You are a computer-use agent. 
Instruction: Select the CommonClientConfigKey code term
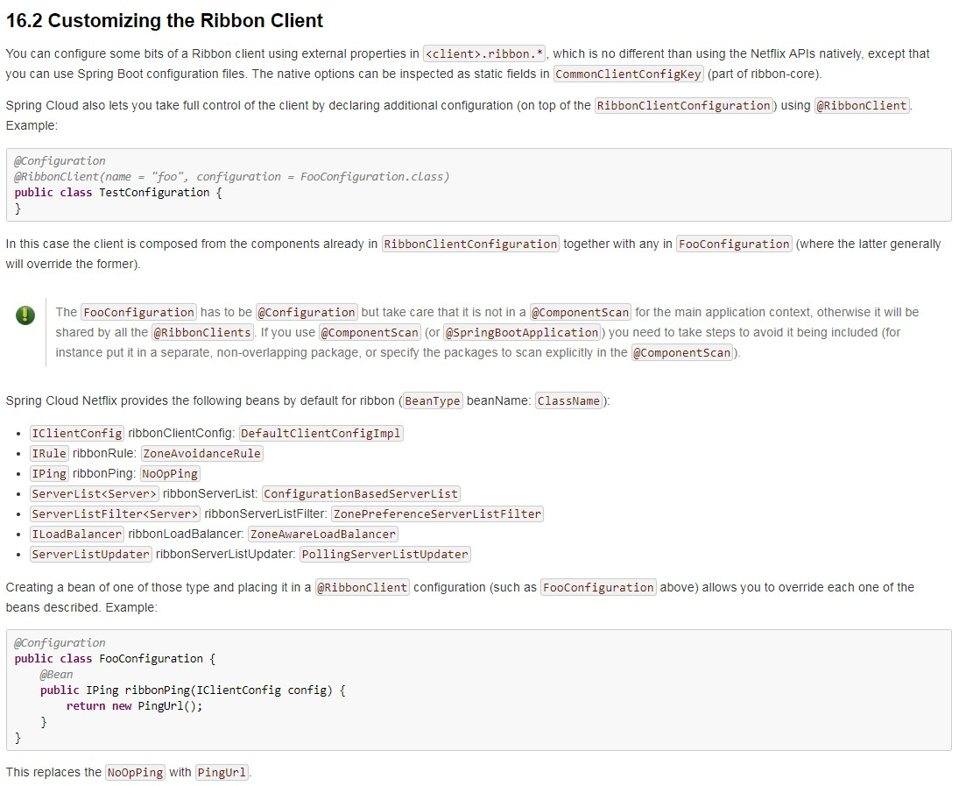coord(629,74)
